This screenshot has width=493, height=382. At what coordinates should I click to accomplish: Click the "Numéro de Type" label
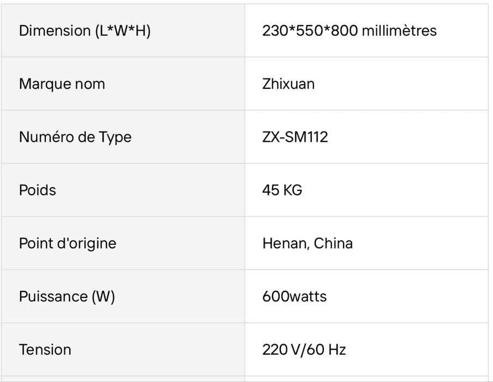point(75,137)
